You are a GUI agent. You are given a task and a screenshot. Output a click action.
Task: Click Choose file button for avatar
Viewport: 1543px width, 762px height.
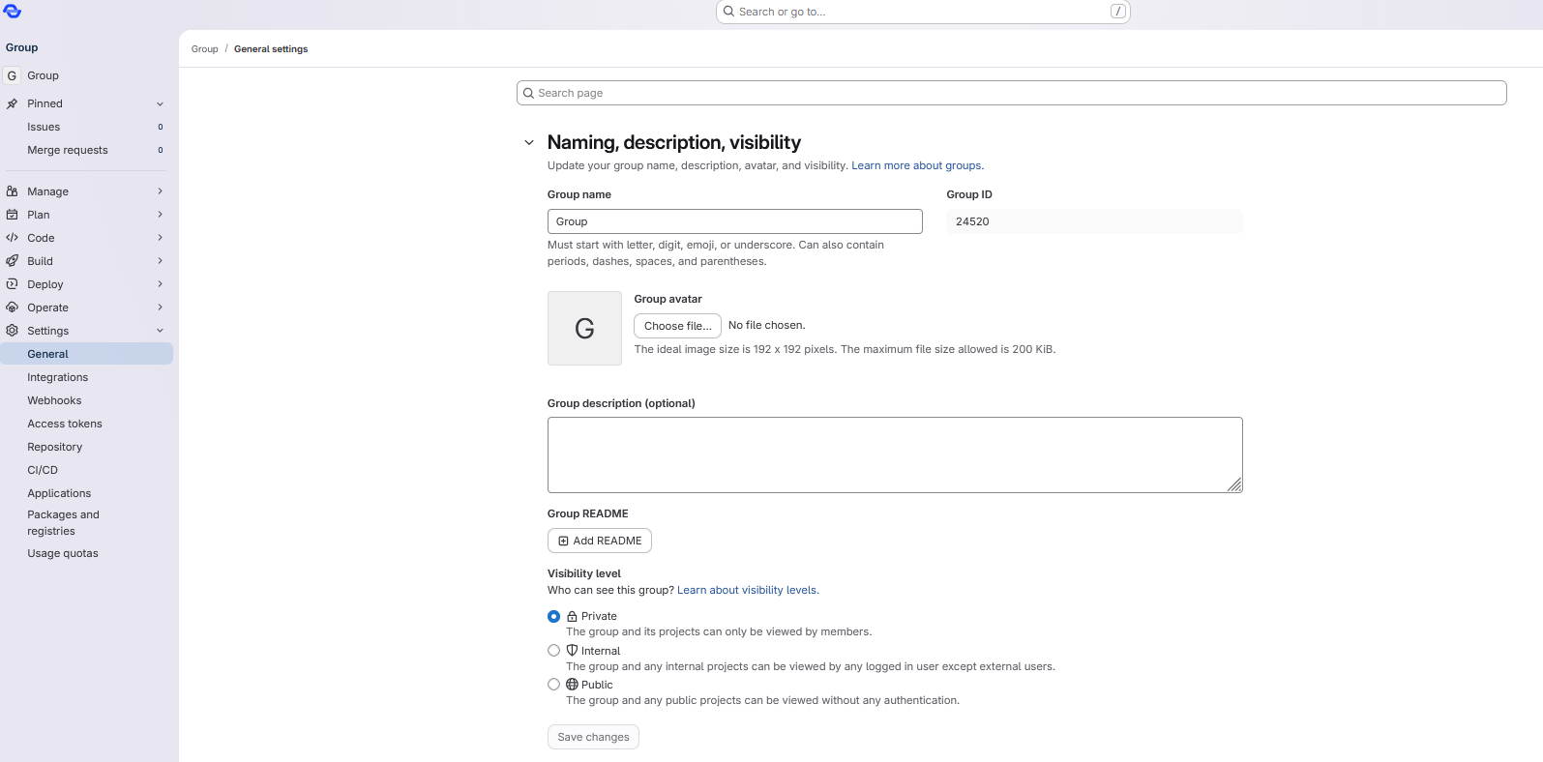(x=678, y=326)
